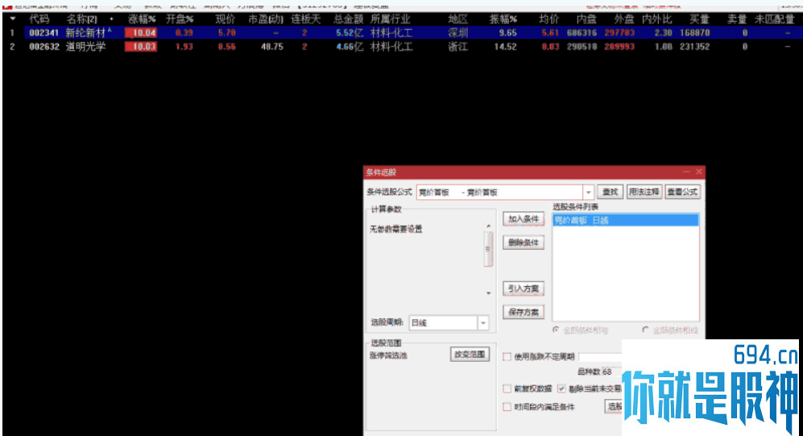Sort by 市盈(动) column header

(x=266, y=19)
